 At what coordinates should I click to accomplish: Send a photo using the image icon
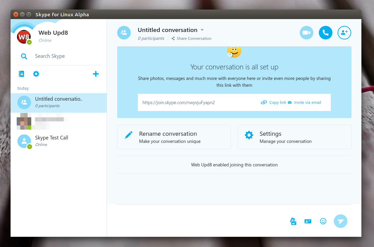tap(293, 221)
